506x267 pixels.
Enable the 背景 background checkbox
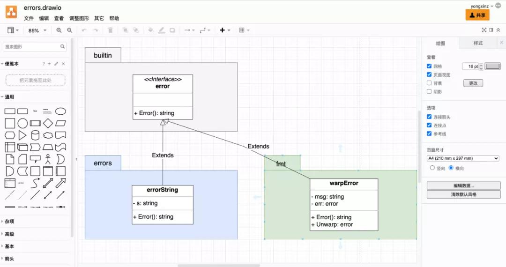pos(429,83)
